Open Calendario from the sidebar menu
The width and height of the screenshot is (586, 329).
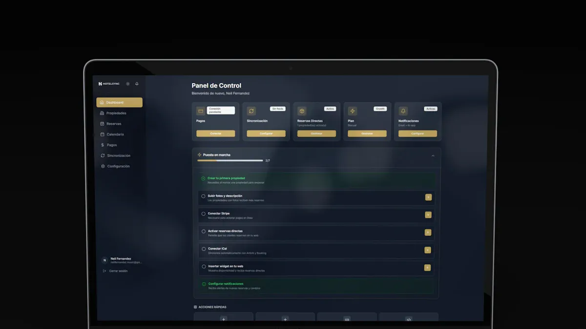tap(115, 135)
